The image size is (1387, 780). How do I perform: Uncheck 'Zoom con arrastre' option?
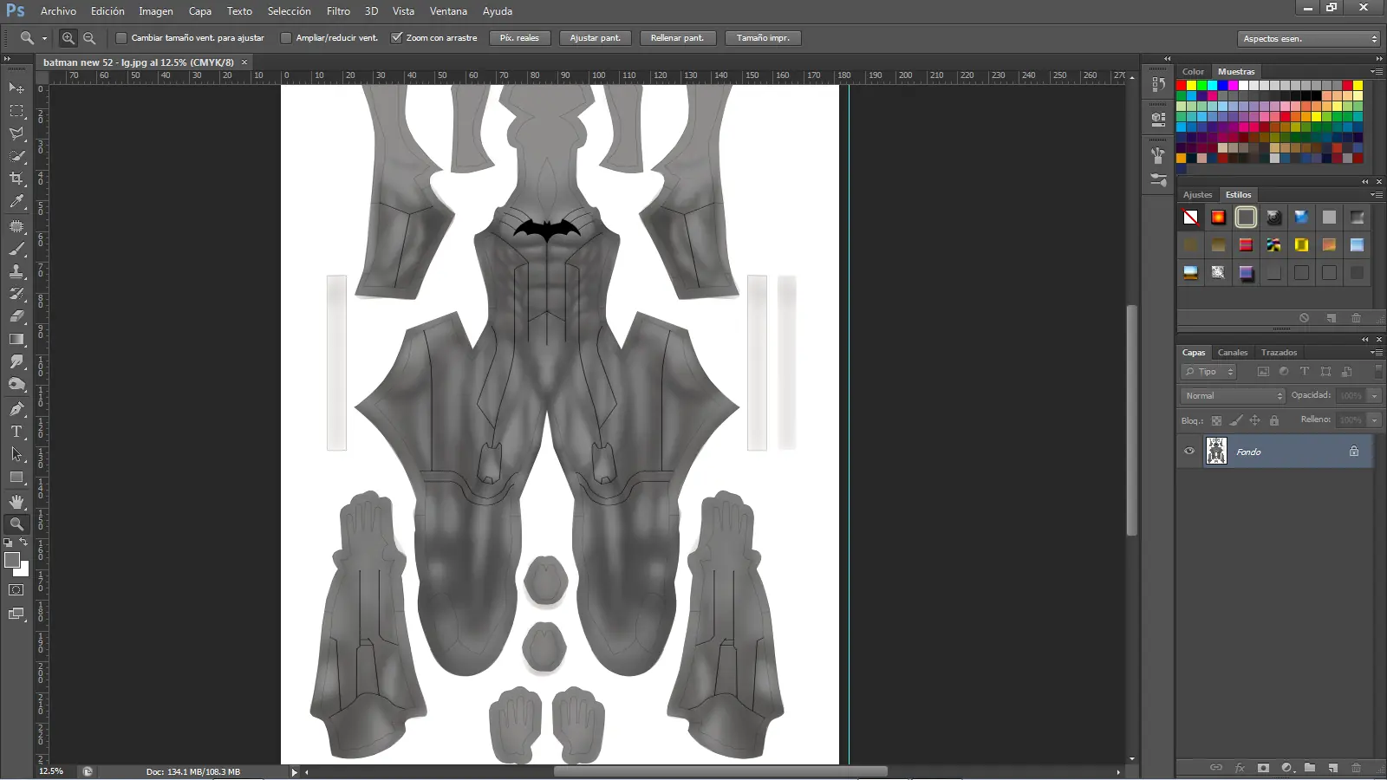[x=396, y=38]
